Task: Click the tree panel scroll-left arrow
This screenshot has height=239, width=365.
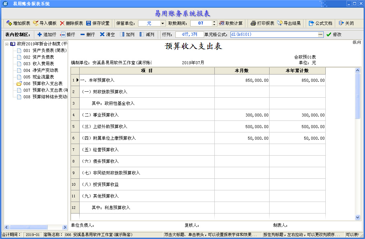Action: [7, 227]
